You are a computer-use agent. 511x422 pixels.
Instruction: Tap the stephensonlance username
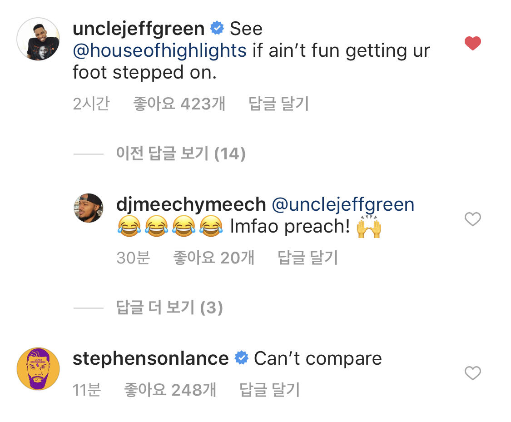[150, 359]
